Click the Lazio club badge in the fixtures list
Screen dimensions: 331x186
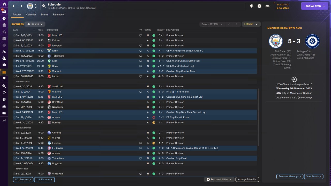coord(49,51)
